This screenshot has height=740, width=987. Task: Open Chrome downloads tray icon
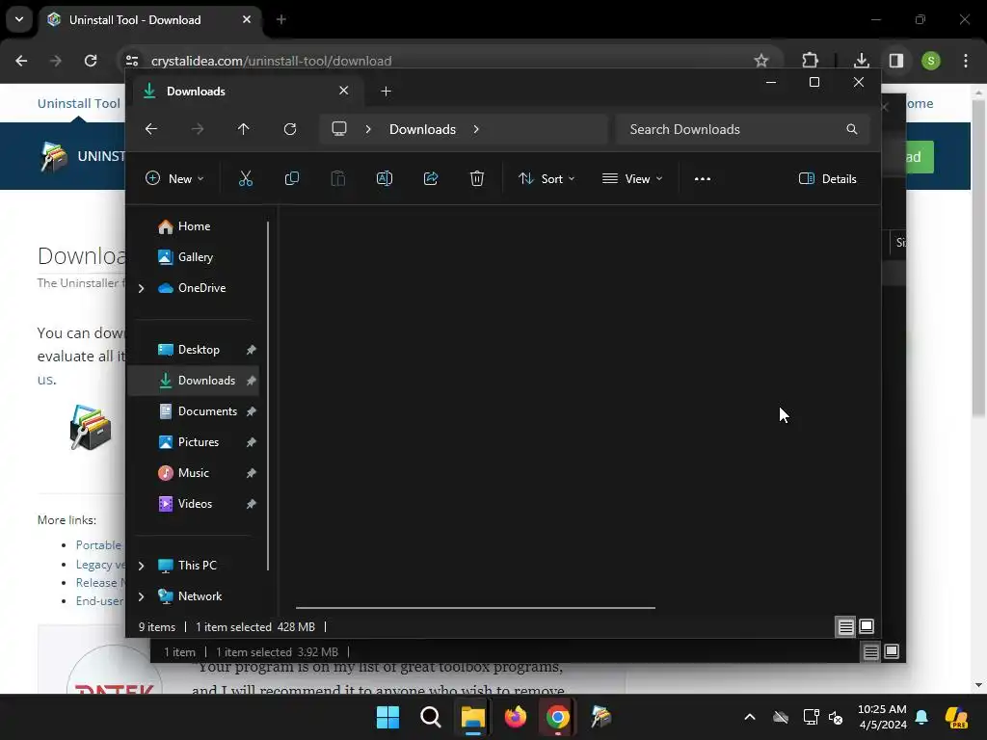click(x=861, y=61)
